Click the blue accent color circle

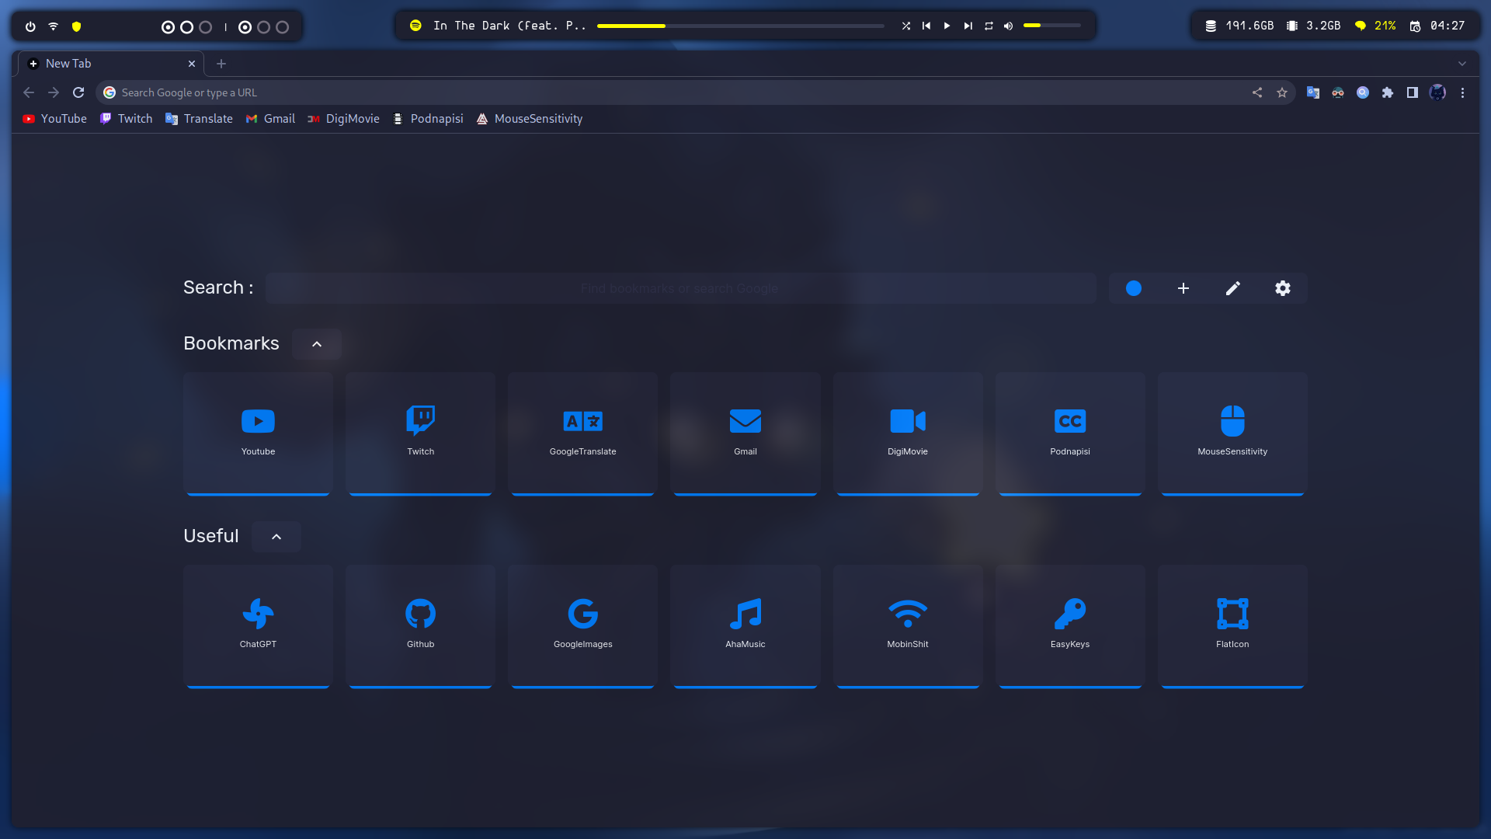[x=1133, y=288]
